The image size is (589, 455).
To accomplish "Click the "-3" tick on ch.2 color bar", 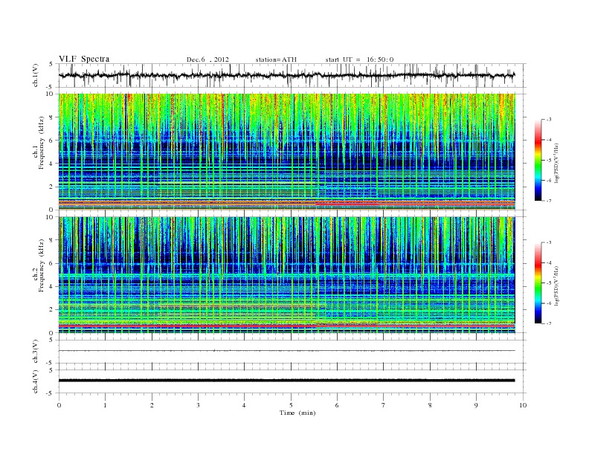I will [549, 242].
